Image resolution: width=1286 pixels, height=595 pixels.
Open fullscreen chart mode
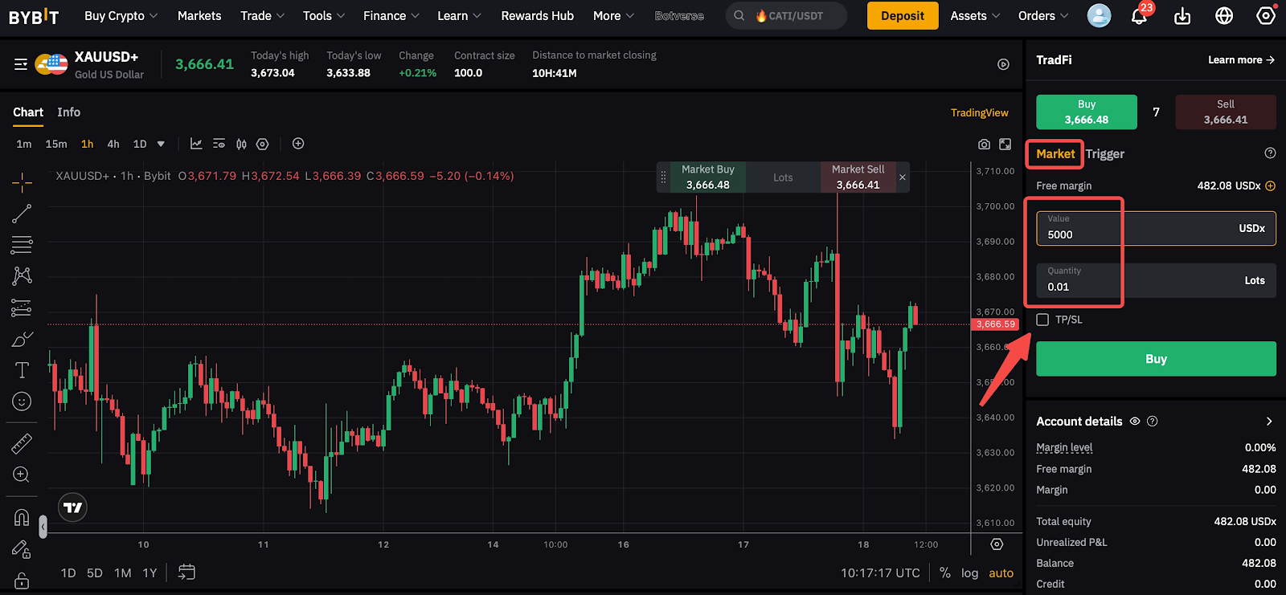pyautogui.click(x=1005, y=145)
